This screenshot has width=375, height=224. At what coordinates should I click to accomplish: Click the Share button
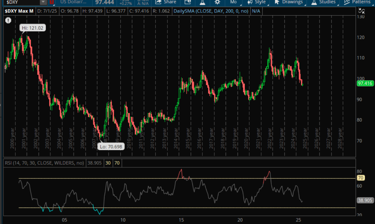point(166,2)
